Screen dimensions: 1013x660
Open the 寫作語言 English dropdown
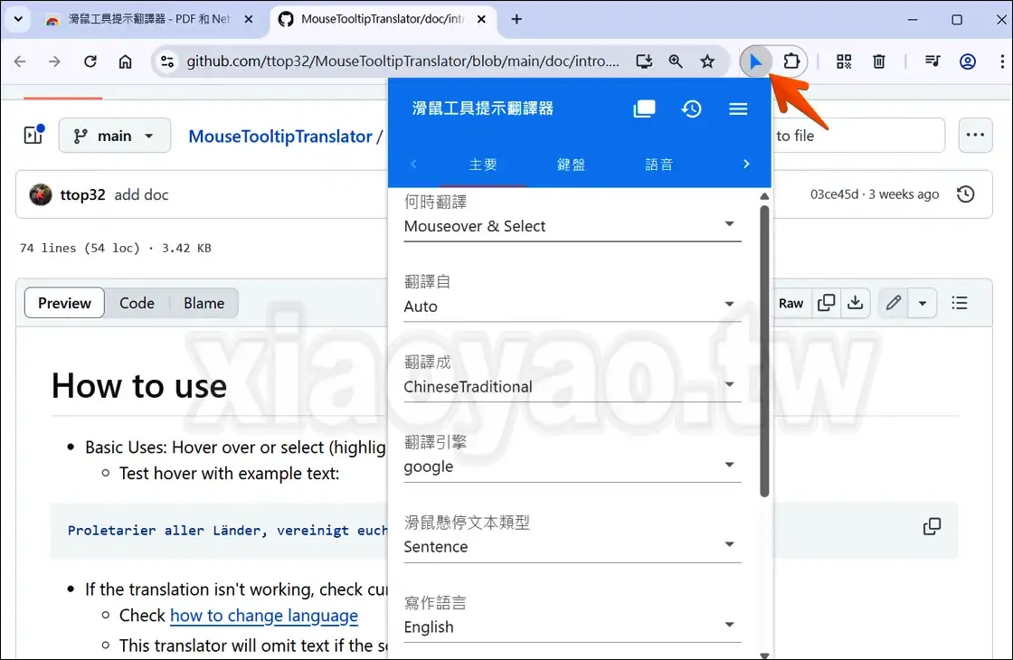[573, 627]
